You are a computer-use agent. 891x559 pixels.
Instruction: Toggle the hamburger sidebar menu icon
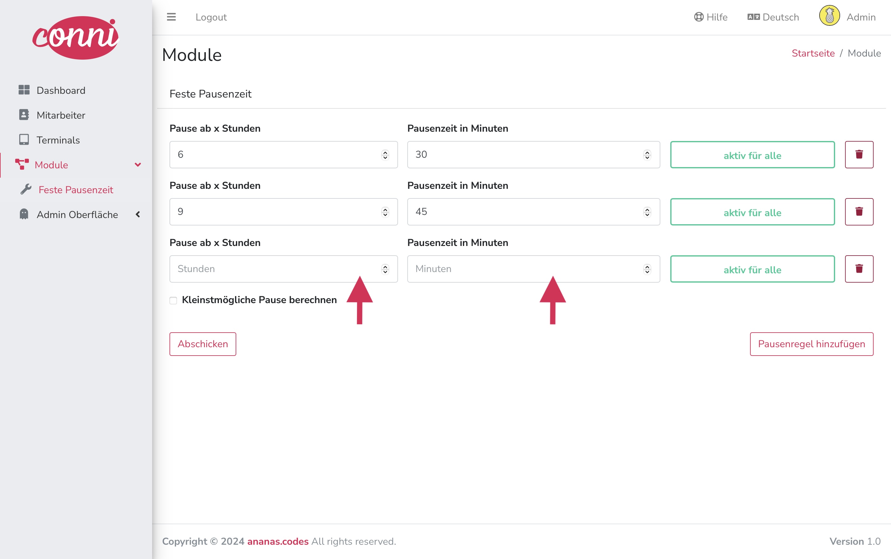pos(171,17)
